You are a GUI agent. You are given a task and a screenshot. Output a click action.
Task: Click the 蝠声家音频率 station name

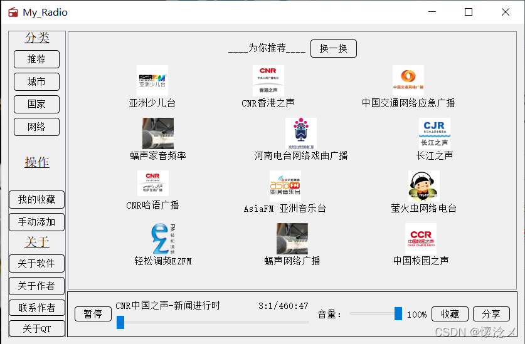point(158,155)
